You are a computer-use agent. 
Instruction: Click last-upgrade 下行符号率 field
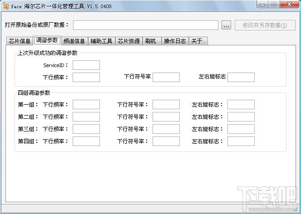click(x=166, y=77)
